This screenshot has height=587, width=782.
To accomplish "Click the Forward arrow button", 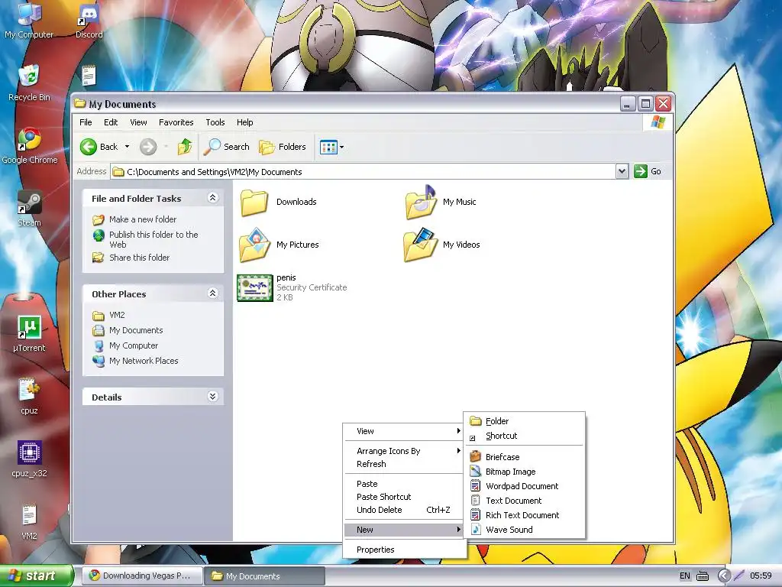I will tap(148, 147).
